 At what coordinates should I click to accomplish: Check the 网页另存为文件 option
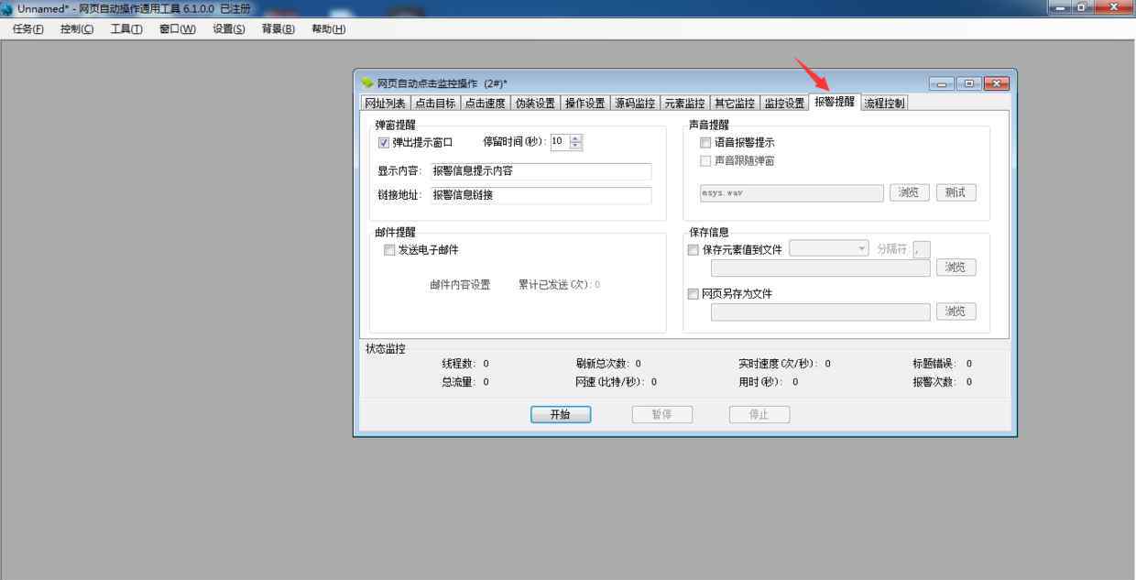click(694, 294)
